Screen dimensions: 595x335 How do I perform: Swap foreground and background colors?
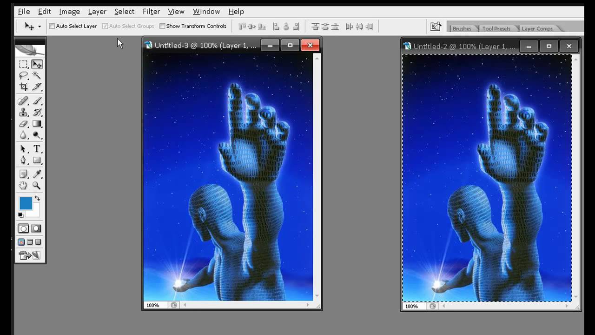point(37,199)
